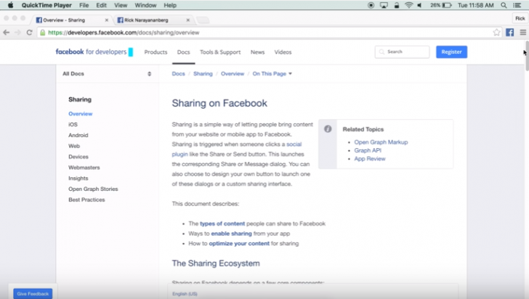Follow the enable sharing link
Screen dimensions: 529x299
point(231,234)
